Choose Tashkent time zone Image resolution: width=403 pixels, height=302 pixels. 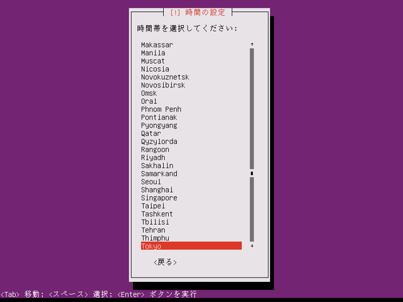[191, 214]
